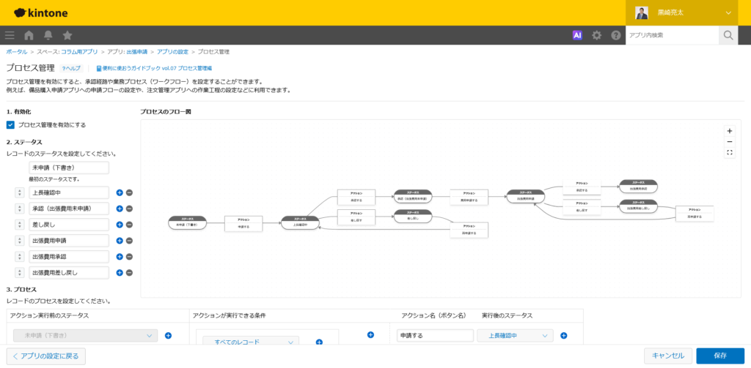Edit the 出張費用差し戻し status field
This screenshot has height=368, width=751.
[69, 273]
